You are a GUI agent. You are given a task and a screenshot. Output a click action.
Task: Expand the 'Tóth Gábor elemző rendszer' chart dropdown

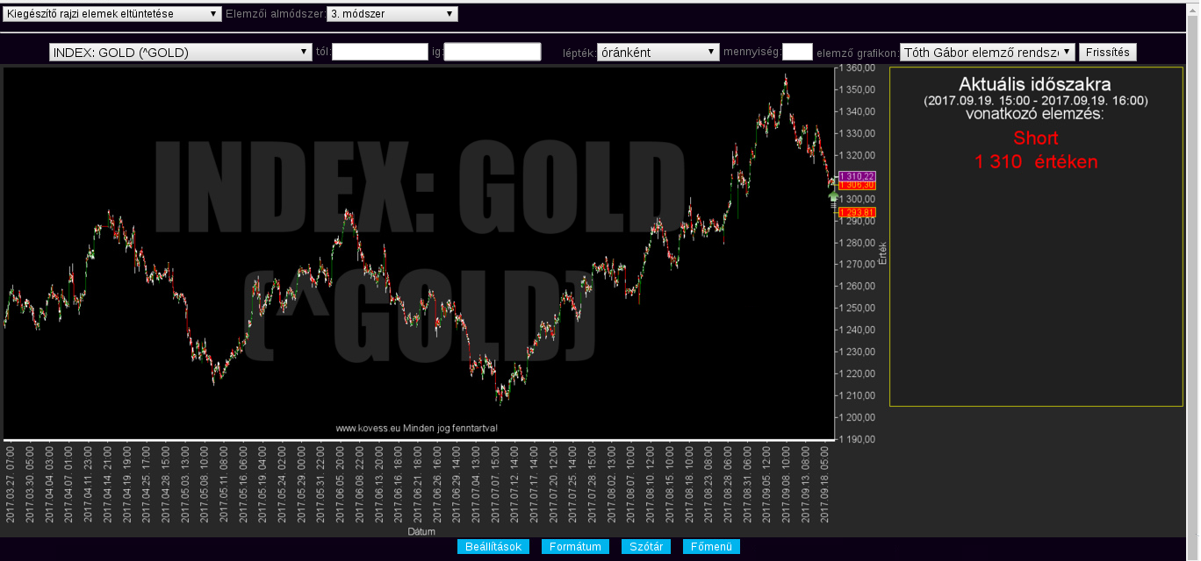(x=987, y=53)
